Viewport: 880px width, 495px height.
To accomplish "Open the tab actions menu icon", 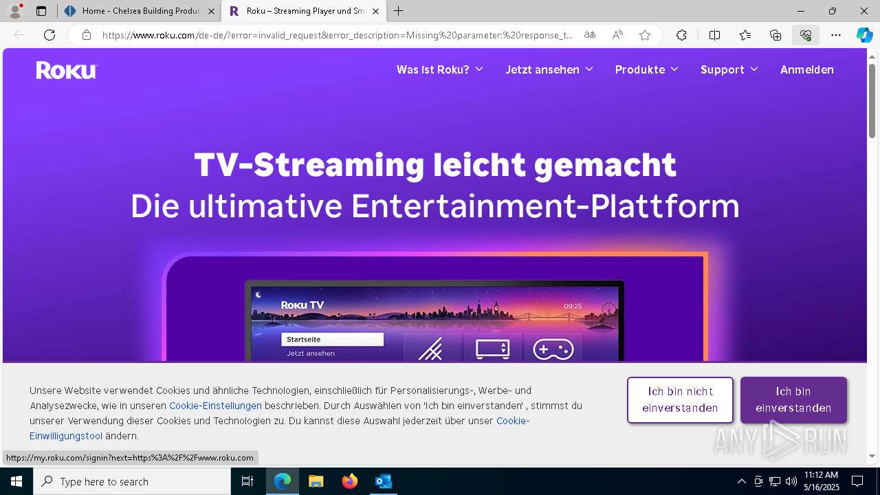I will pyautogui.click(x=41, y=11).
